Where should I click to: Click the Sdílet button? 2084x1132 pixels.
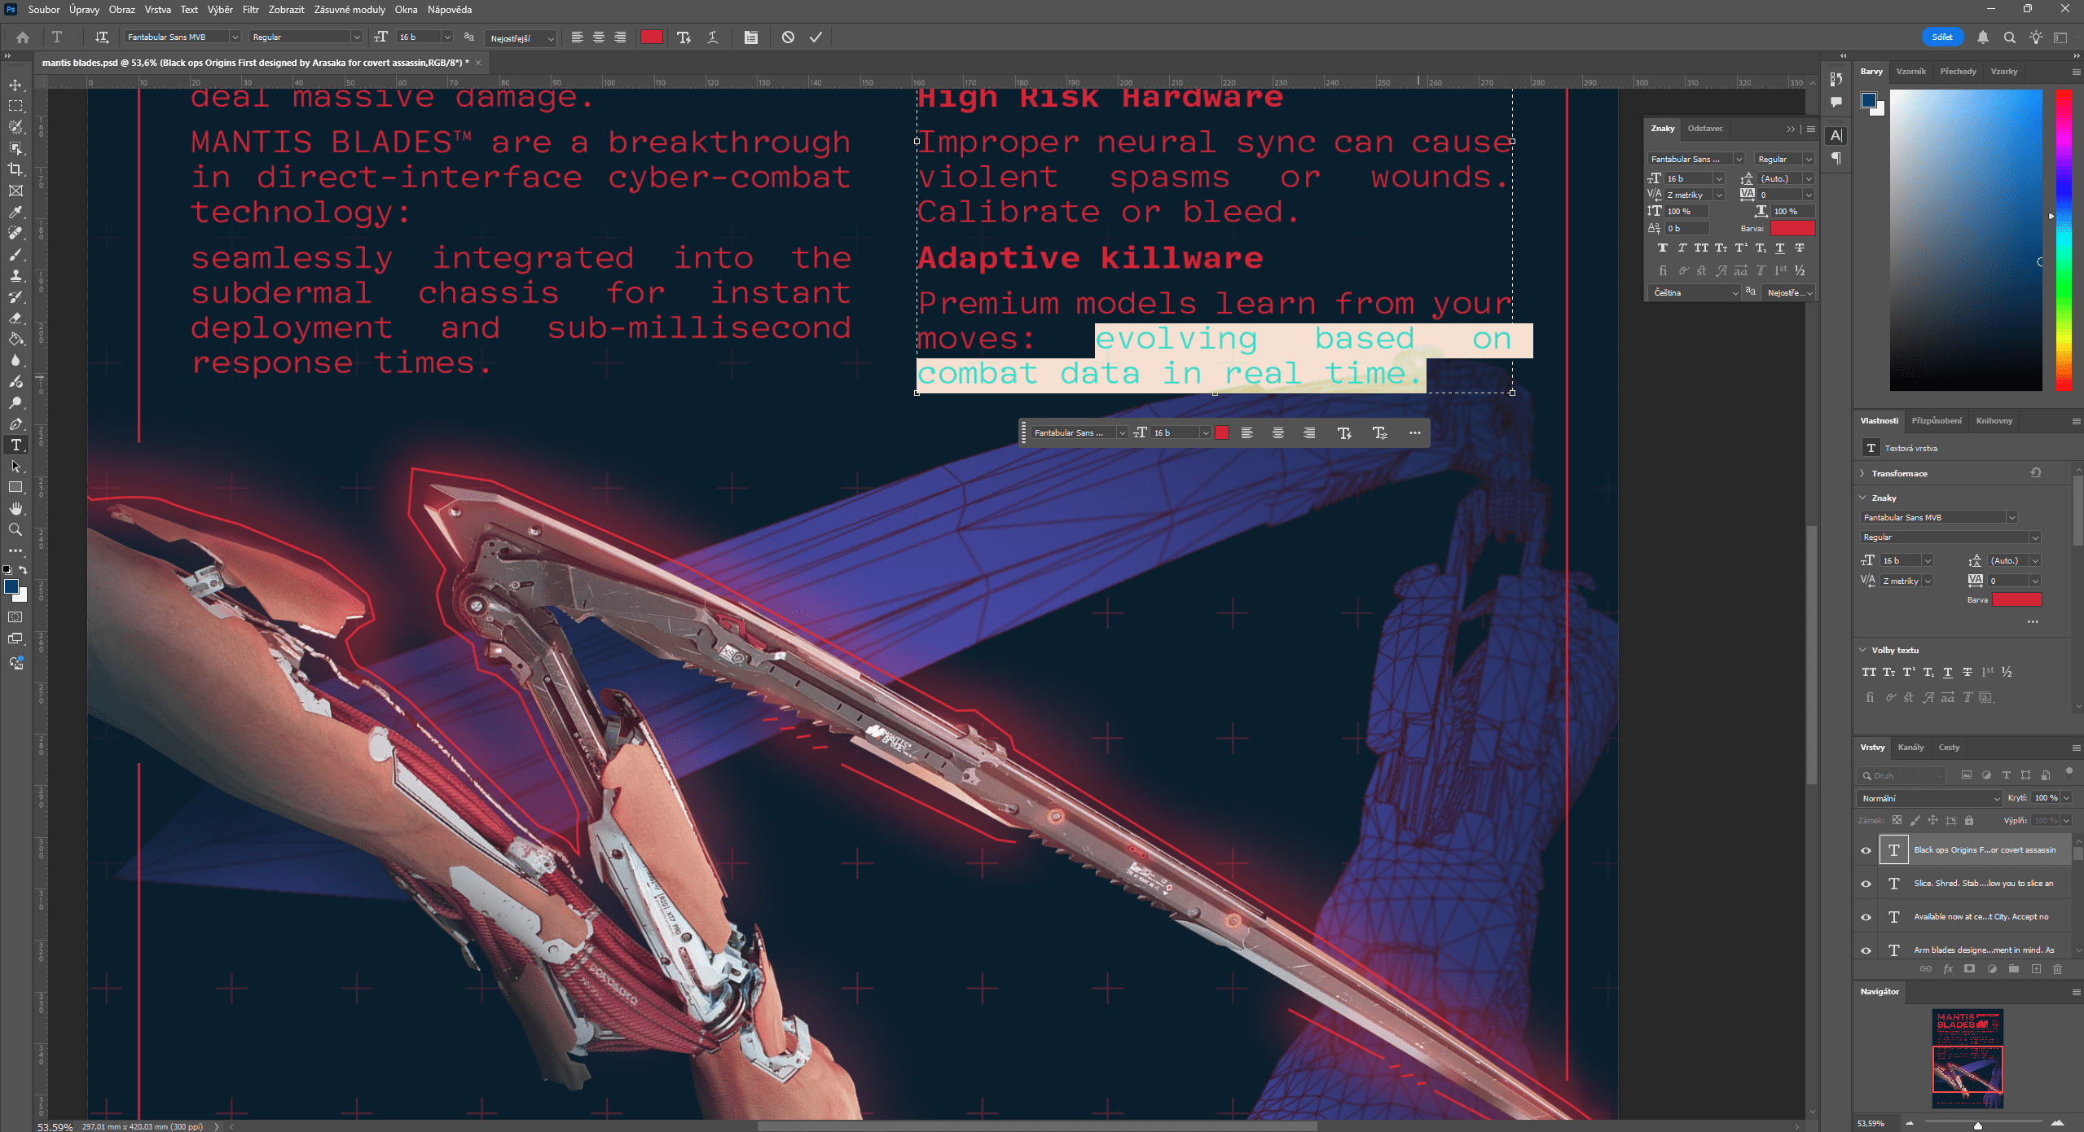pyautogui.click(x=1942, y=37)
